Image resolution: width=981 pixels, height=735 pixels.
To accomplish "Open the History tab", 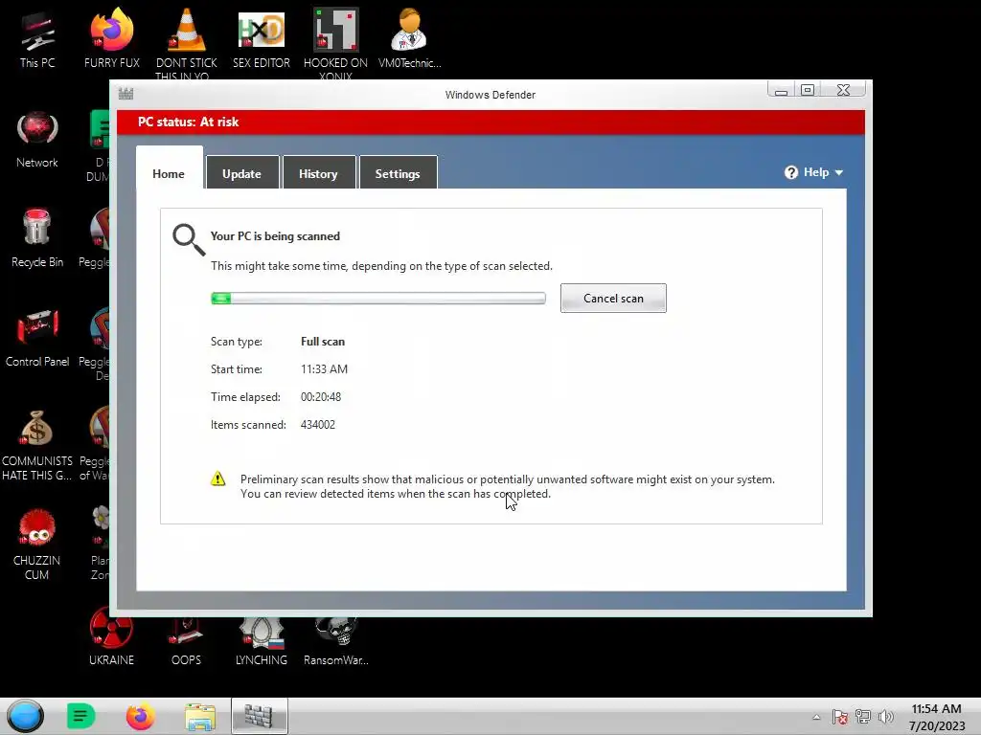I will coord(318,172).
